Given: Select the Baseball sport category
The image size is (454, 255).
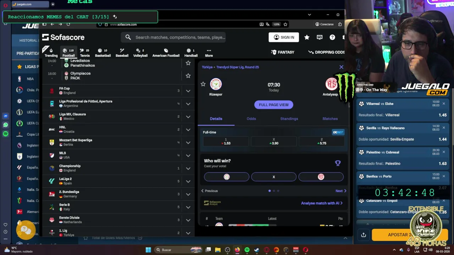Looking at the screenshot, I should [x=122, y=53].
